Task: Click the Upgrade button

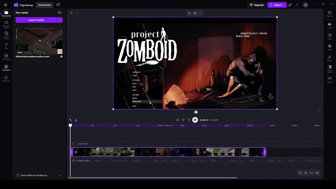Action: click(257, 5)
